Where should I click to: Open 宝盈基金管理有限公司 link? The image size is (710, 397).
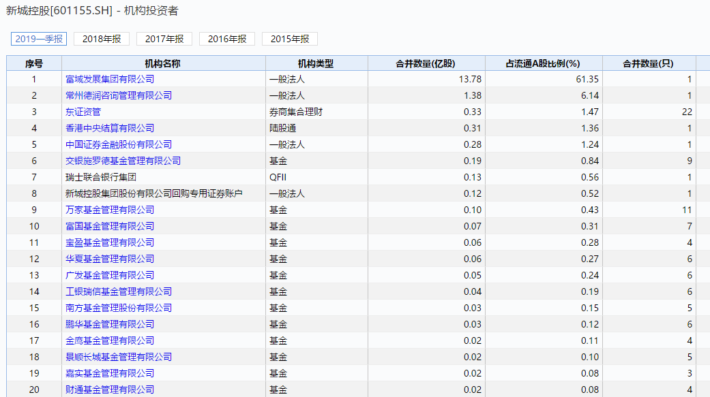(110, 242)
